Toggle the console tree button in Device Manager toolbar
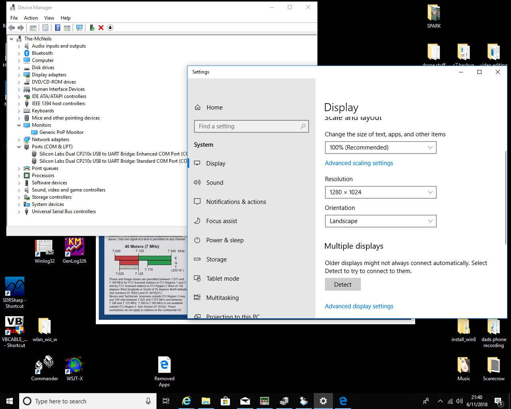 (33, 28)
